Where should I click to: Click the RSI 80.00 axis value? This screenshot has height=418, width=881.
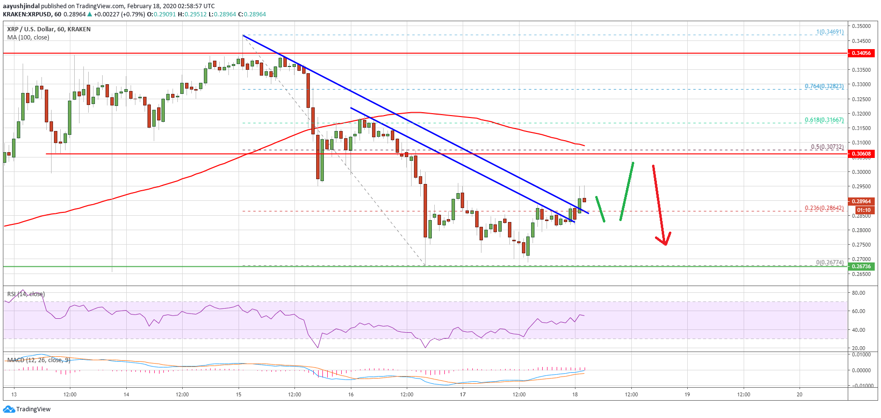click(858, 293)
